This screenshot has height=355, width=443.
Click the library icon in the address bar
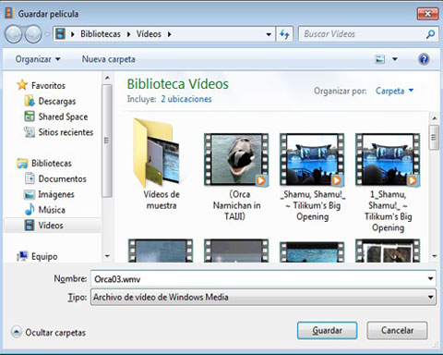[x=60, y=34]
